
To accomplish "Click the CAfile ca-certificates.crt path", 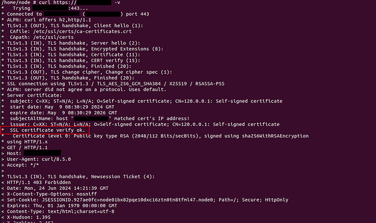I will (70, 32).
